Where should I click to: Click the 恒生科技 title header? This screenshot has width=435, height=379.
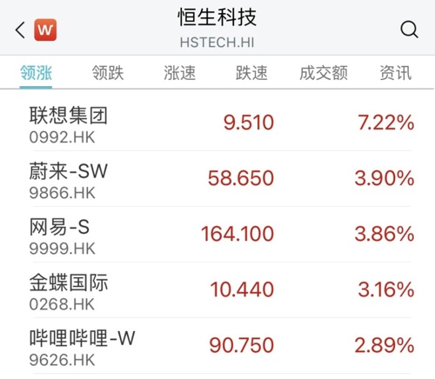217,17
